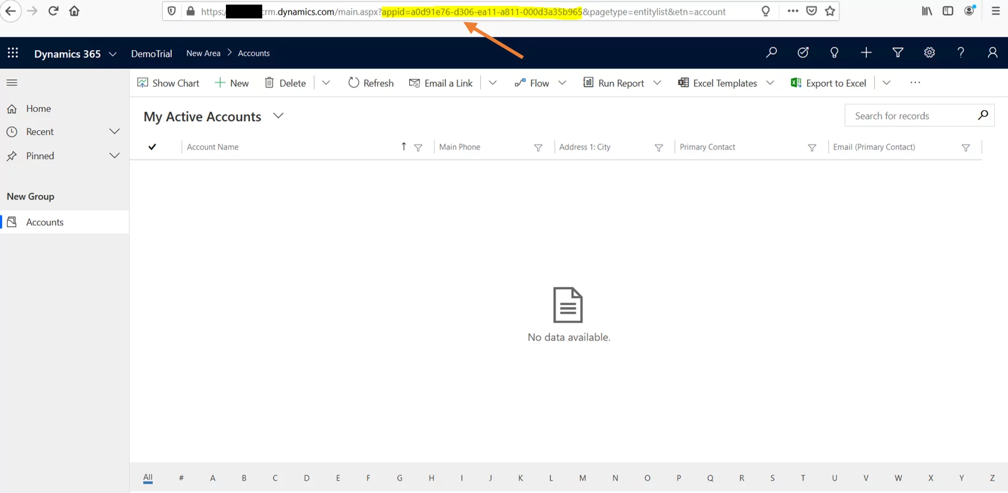Viewport: 1008px width, 493px height.
Task: Open the settings gear icon
Action: pos(929,53)
